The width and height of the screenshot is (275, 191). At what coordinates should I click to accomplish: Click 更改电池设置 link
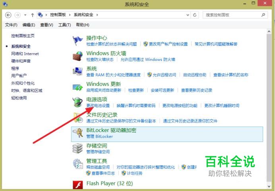(x=98, y=106)
